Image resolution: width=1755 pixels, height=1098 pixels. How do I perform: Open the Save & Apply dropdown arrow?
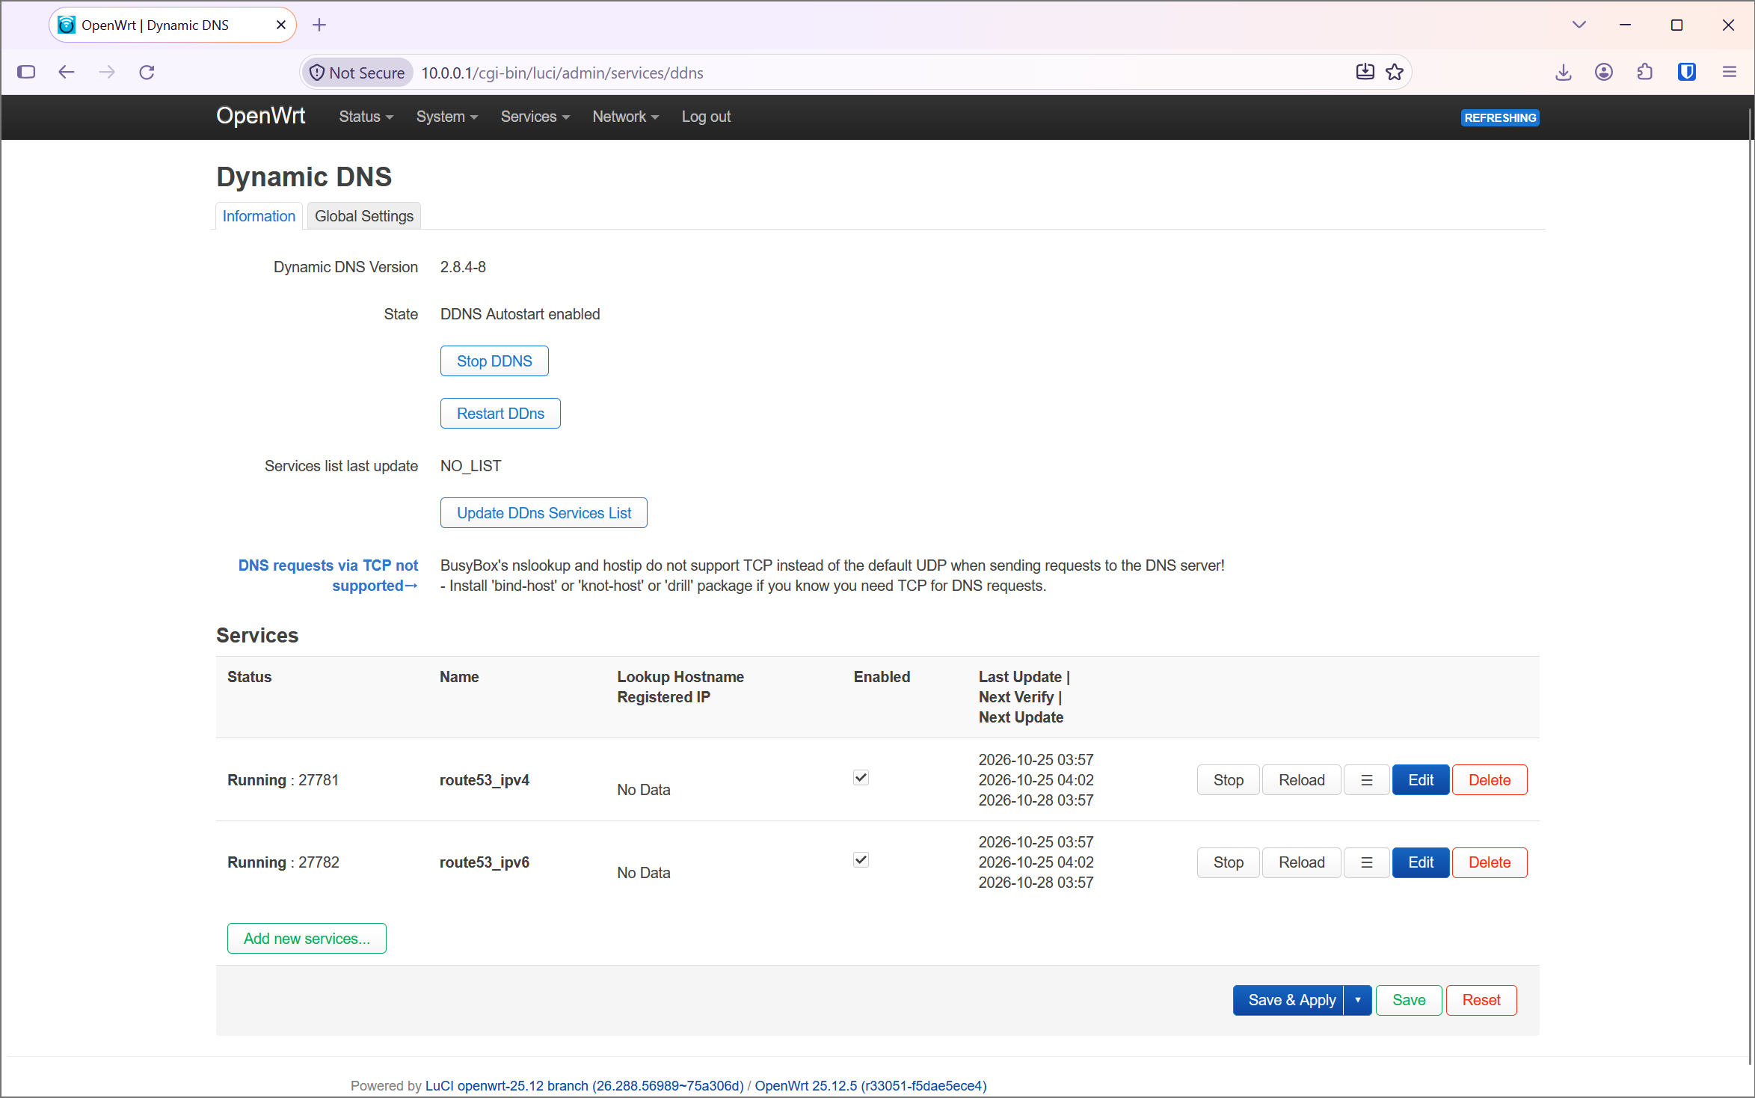click(1357, 1000)
